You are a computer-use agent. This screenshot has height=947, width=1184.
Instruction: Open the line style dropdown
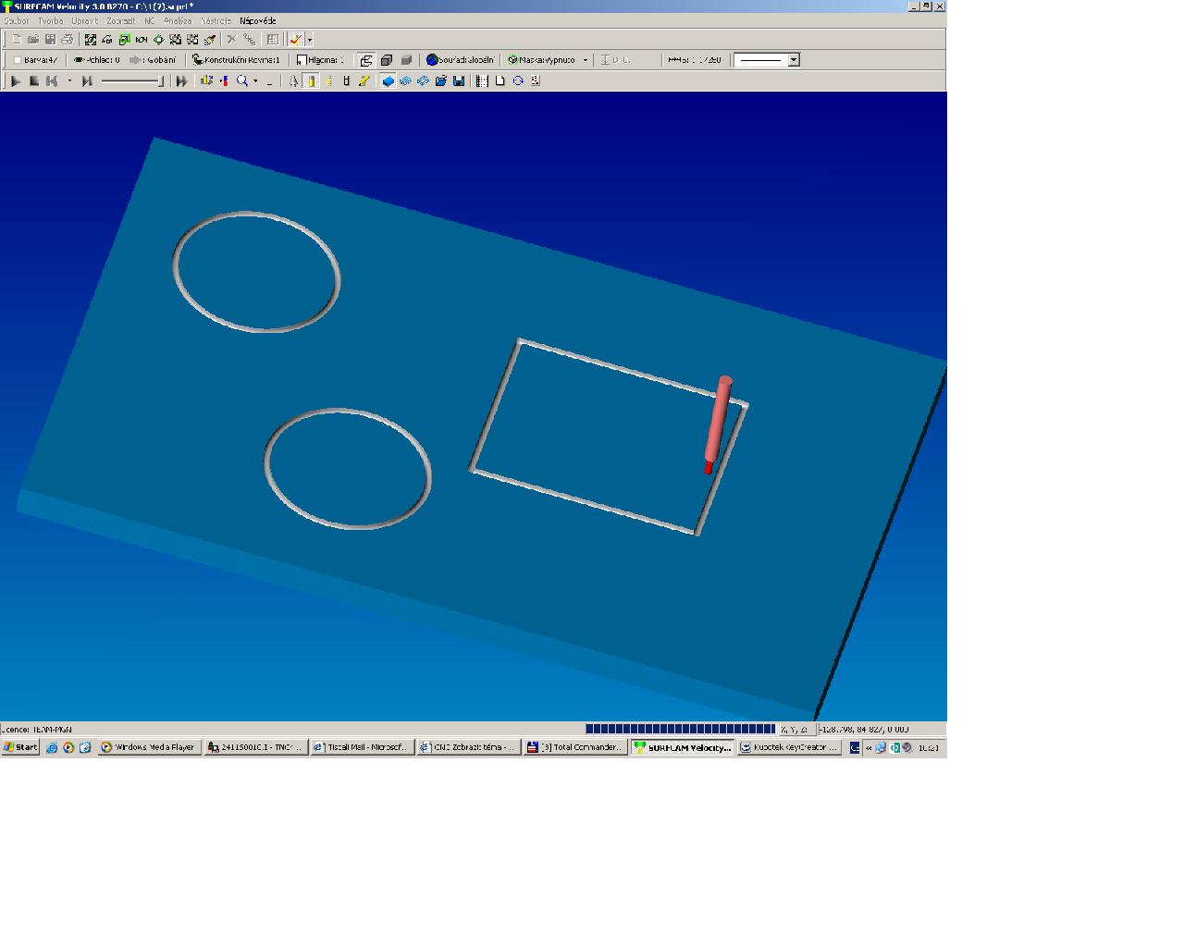[x=793, y=60]
